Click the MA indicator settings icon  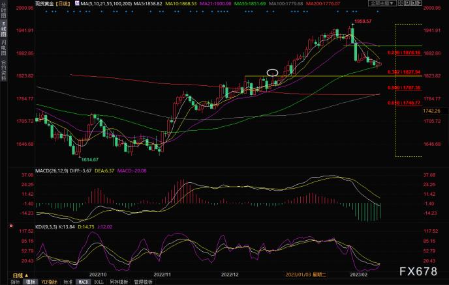(x=77, y=3)
